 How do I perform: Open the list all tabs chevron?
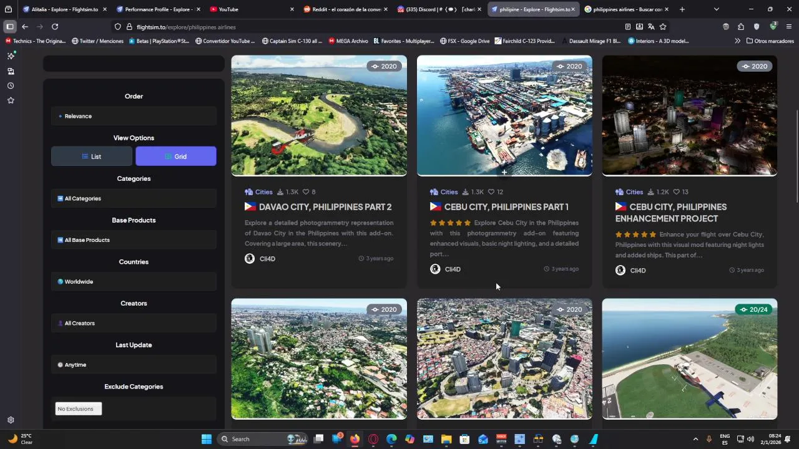(716, 9)
